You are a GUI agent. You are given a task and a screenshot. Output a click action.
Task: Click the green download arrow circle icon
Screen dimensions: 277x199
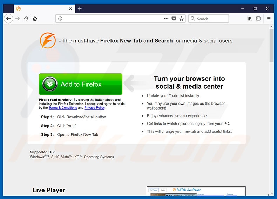(50, 84)
